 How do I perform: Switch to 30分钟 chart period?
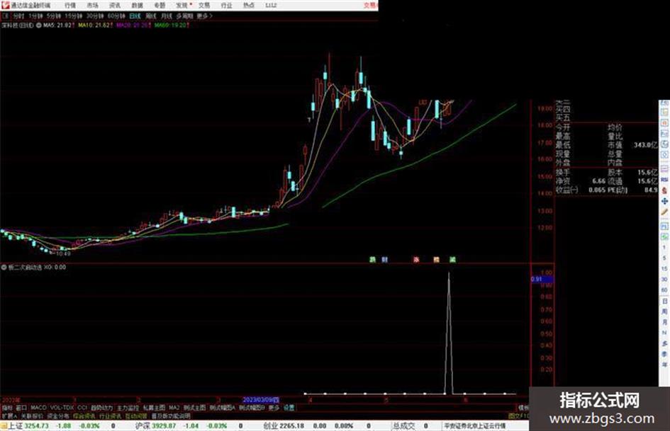pos(95,16)
